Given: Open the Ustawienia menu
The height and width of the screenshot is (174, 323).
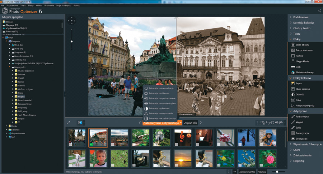Looking at the screenshot, I should point(49,6).
